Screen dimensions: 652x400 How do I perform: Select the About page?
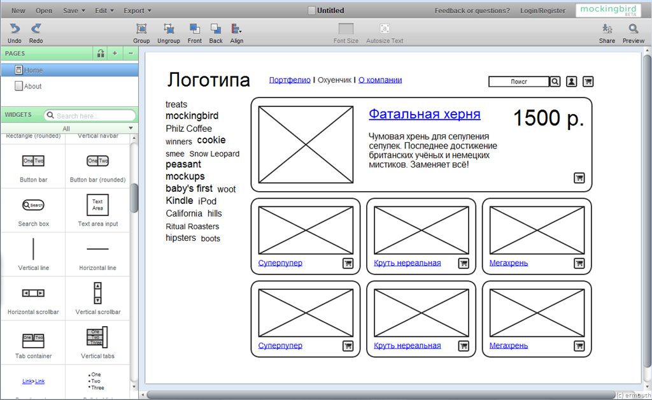[69, 86]
